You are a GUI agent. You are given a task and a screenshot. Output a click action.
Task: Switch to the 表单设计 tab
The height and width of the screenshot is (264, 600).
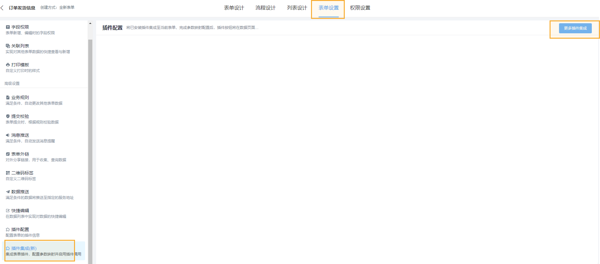(x=234, y=8)
